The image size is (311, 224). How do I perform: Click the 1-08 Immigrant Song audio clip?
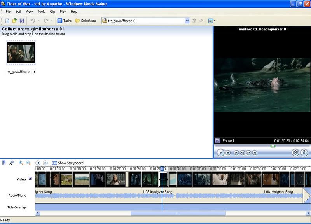point(169,196)
